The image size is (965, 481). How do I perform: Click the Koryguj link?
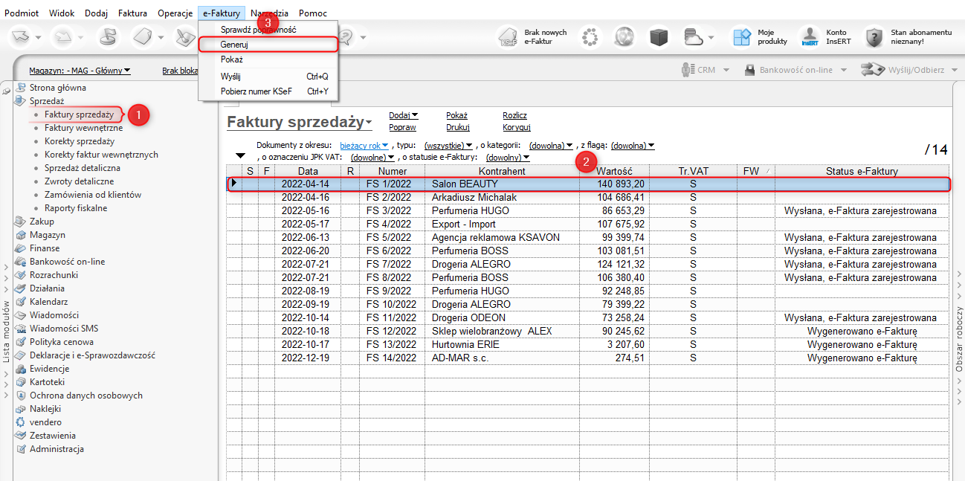(x=517, y=128)
